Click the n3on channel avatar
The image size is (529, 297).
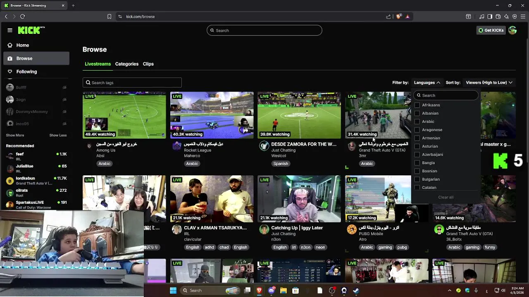click(x=264, y=230)
